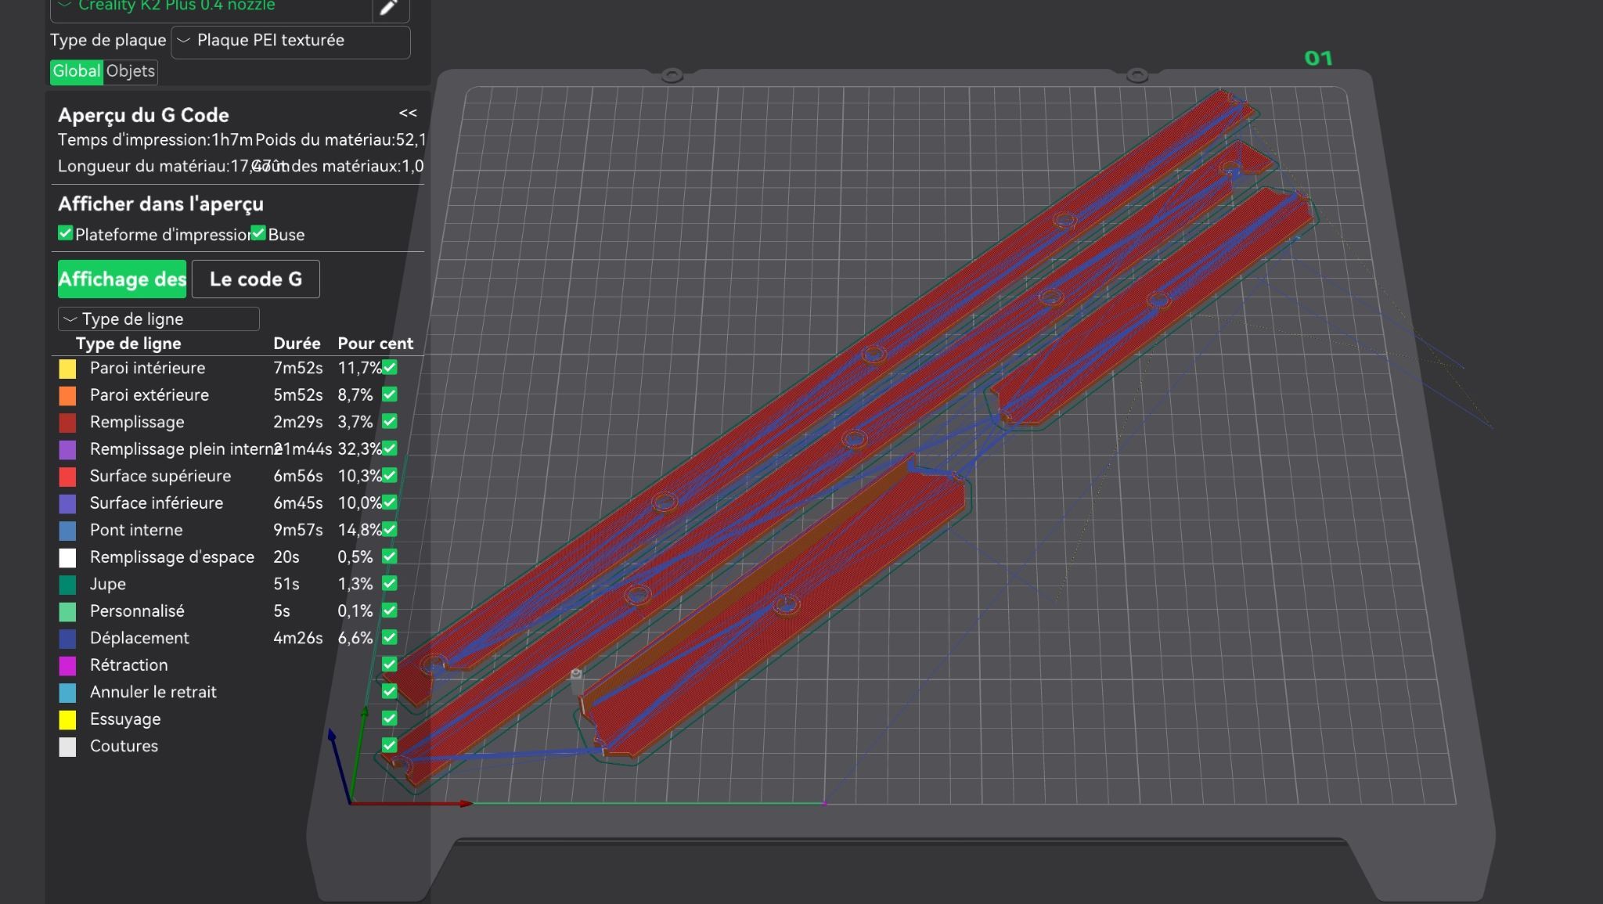1603x904 pixels.
Task: Expand the Type de ligne view dropdown
Action: (x=158, y=319)
